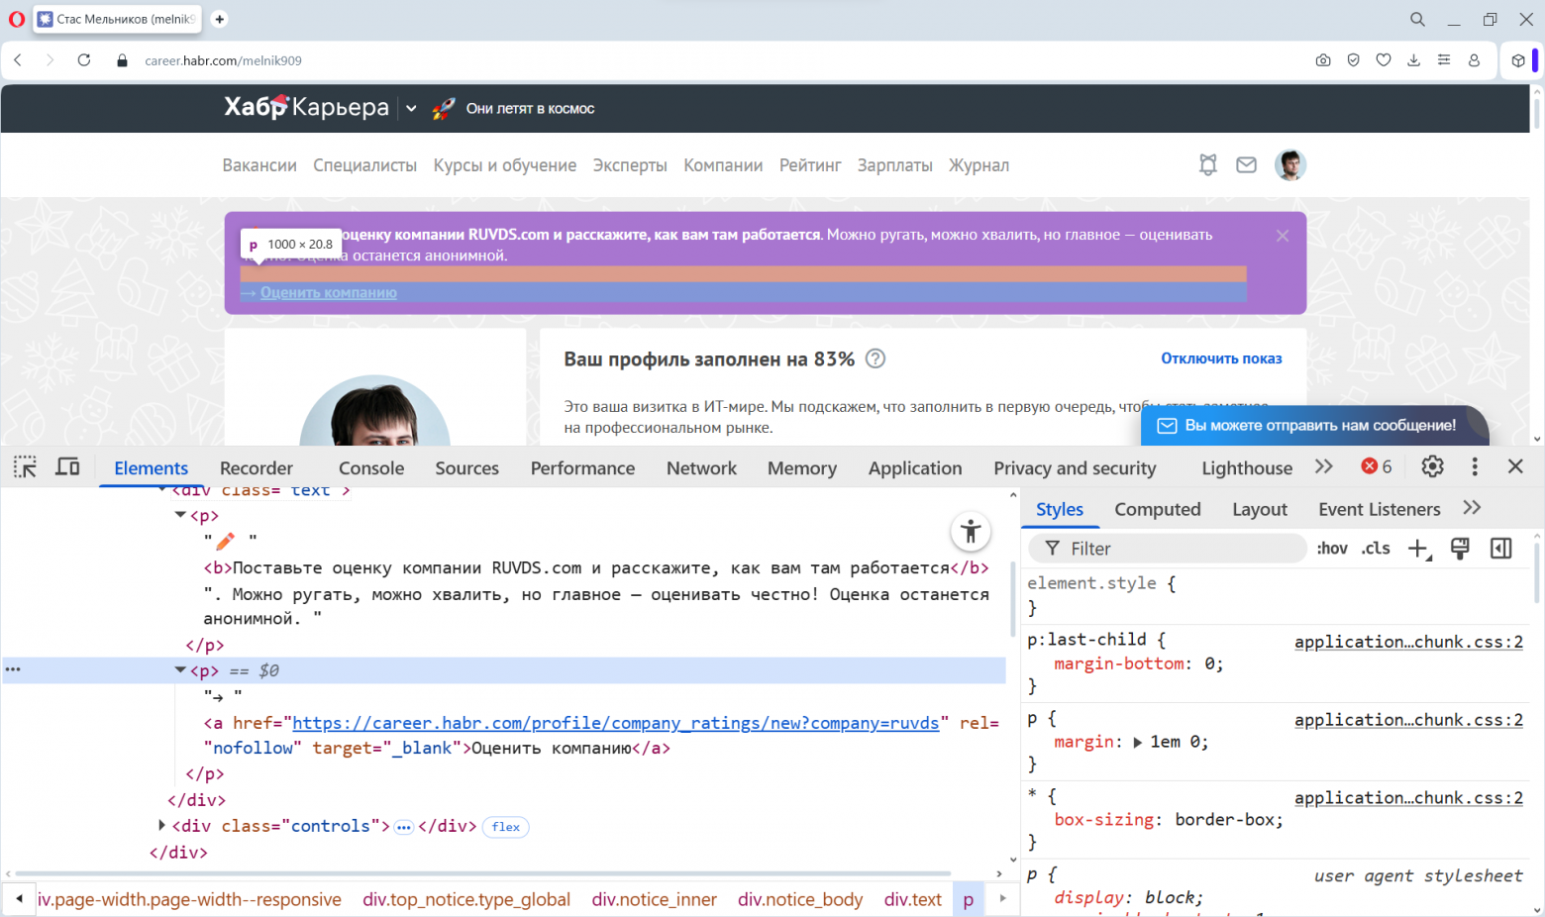Open the 6 errors indicator
This screenshot has width=1545, height=917.
pos(1377,466)
